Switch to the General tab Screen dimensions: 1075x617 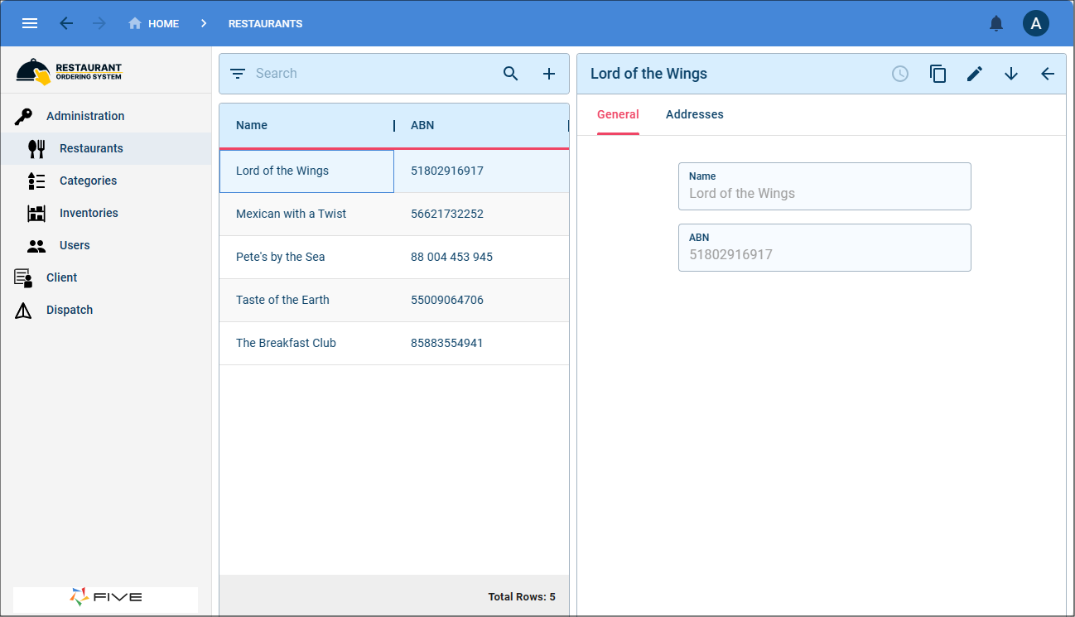618,115
